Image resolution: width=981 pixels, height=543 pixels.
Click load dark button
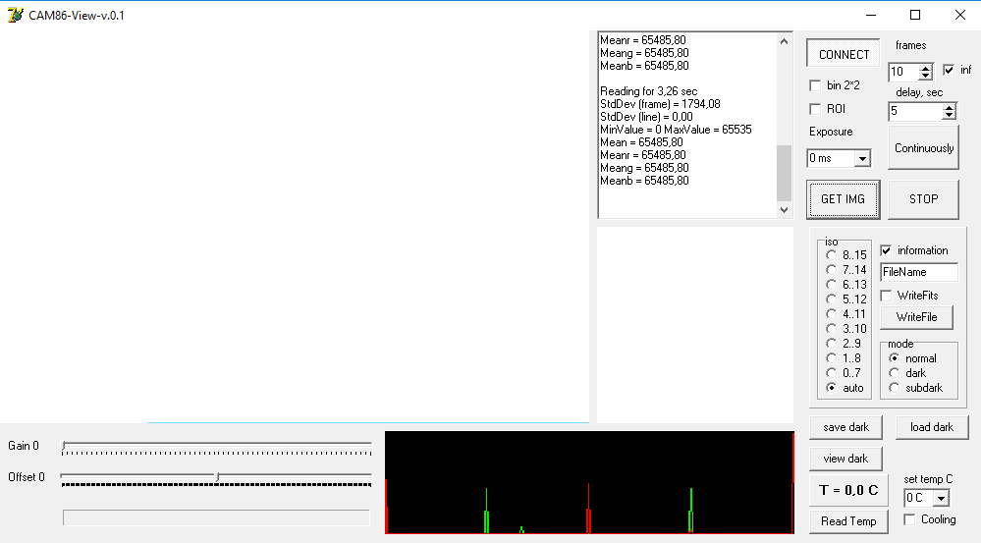tap(932, 427)
